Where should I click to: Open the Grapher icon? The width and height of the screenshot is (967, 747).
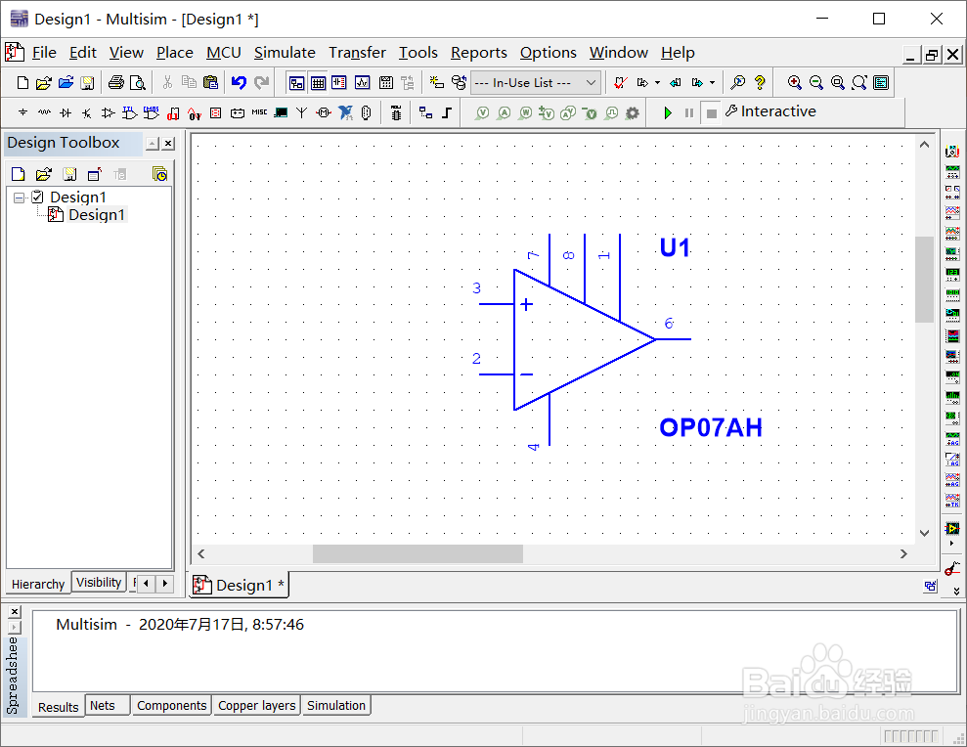tap(362, 83)
